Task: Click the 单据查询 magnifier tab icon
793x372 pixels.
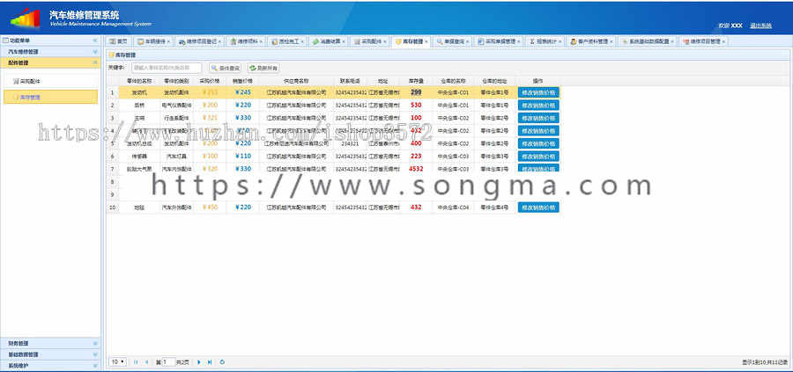Action: point(440,41)
